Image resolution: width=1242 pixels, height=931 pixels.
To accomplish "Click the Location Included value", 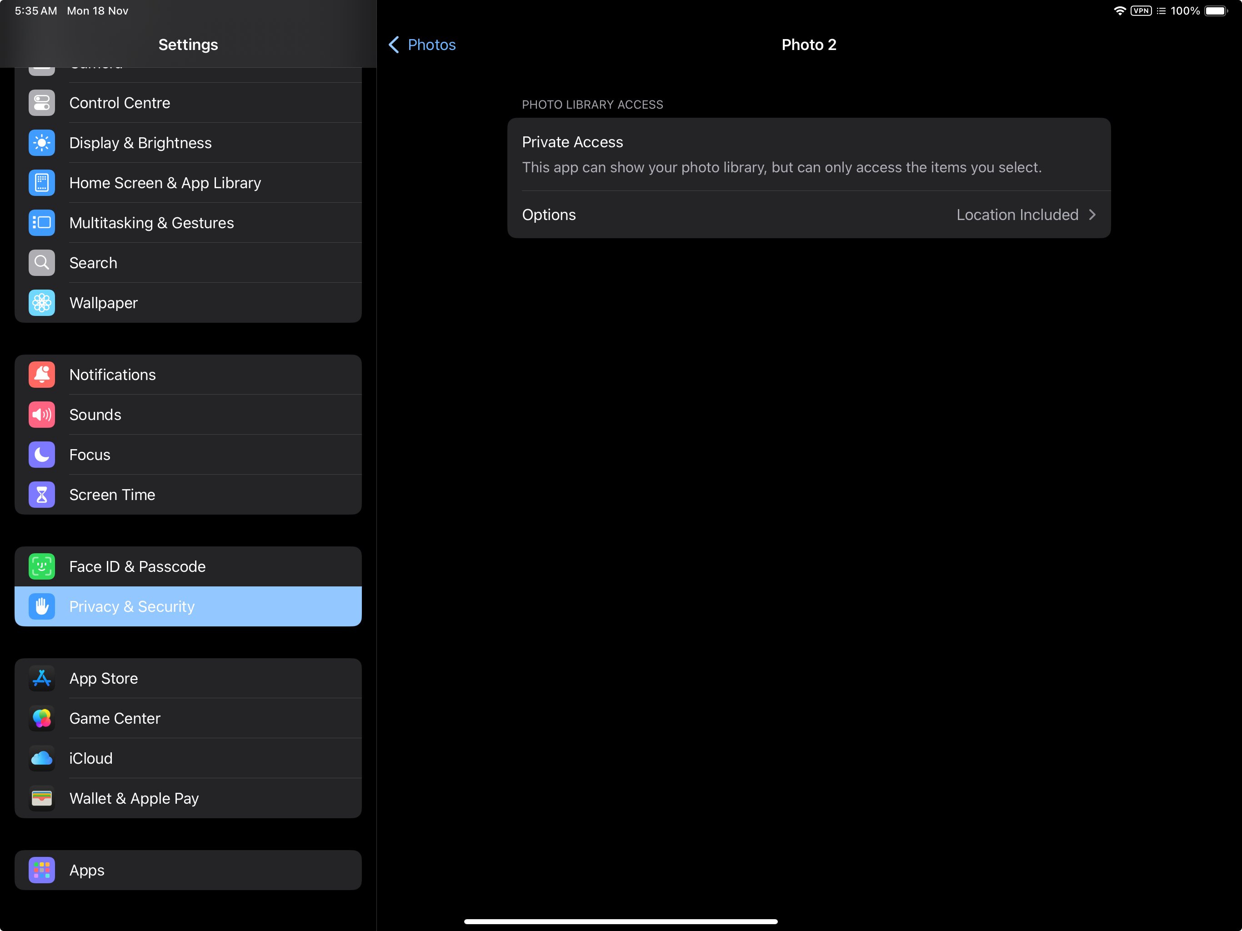I will 1017,215.
